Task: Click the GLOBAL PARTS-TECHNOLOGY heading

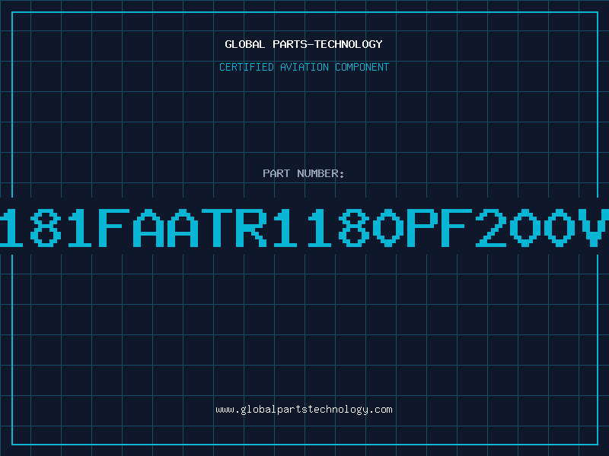Action: click(x=304, y=44)
